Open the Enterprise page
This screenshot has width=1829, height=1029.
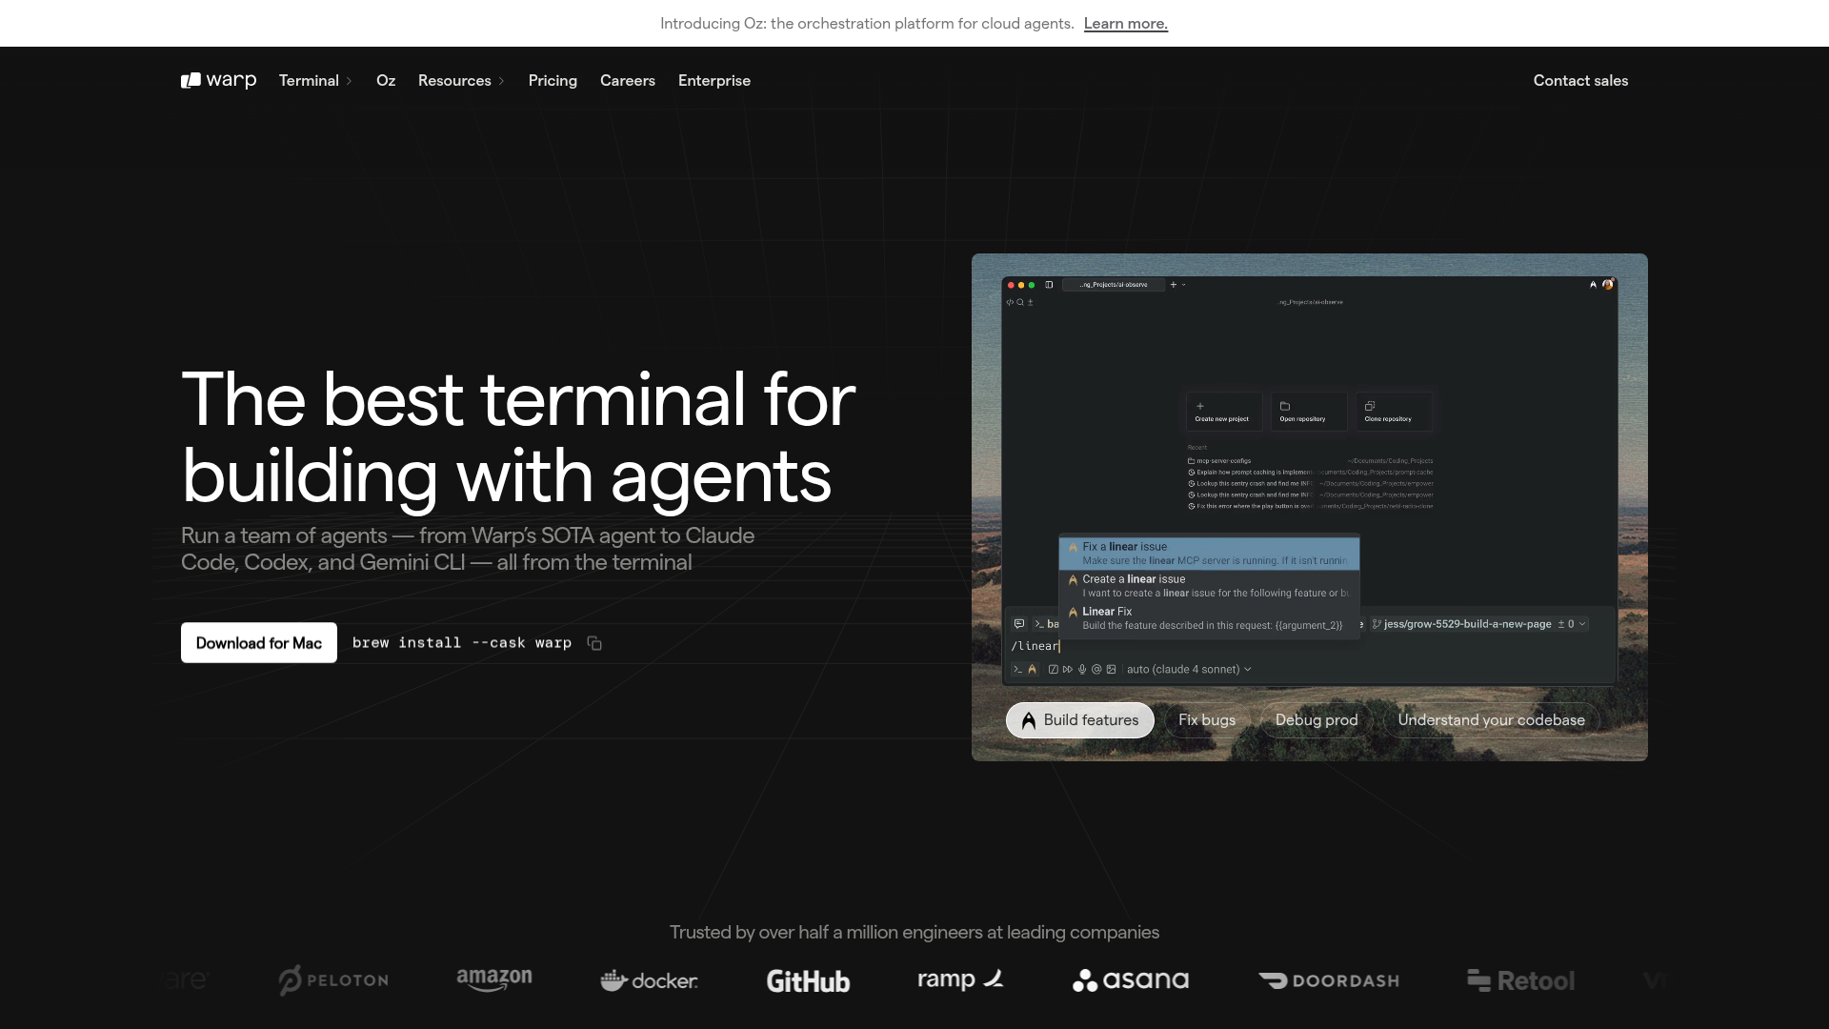pyautogui.click(x=714, y=80)
